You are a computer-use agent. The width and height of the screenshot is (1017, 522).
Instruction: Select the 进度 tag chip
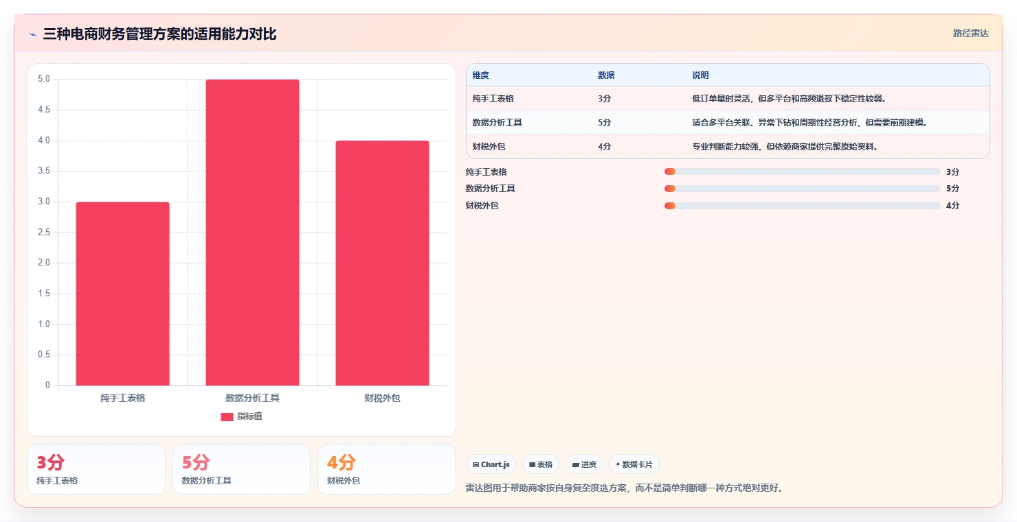pyautogui.click(x=584, y=464)
